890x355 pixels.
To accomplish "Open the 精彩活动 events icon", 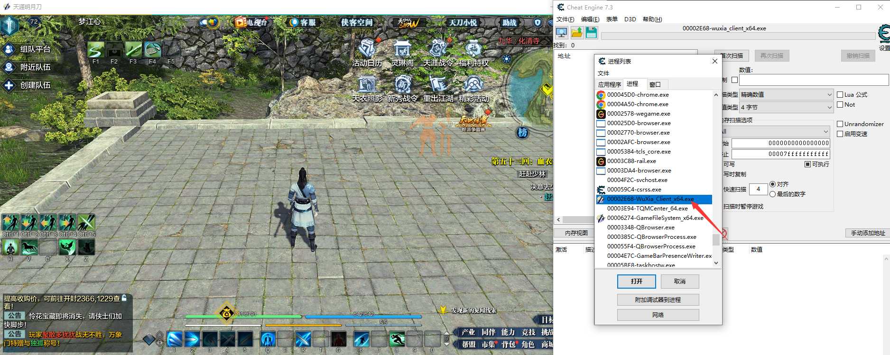I will coord(473,84).
